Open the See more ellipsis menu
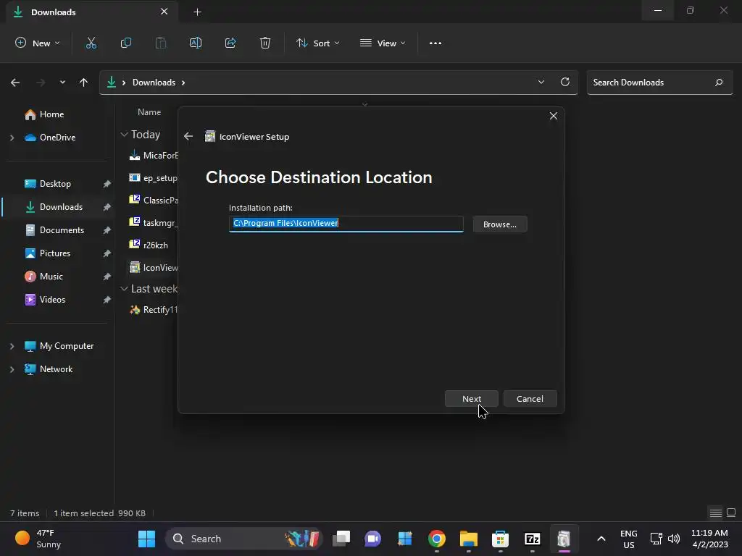 pos(435,43)
